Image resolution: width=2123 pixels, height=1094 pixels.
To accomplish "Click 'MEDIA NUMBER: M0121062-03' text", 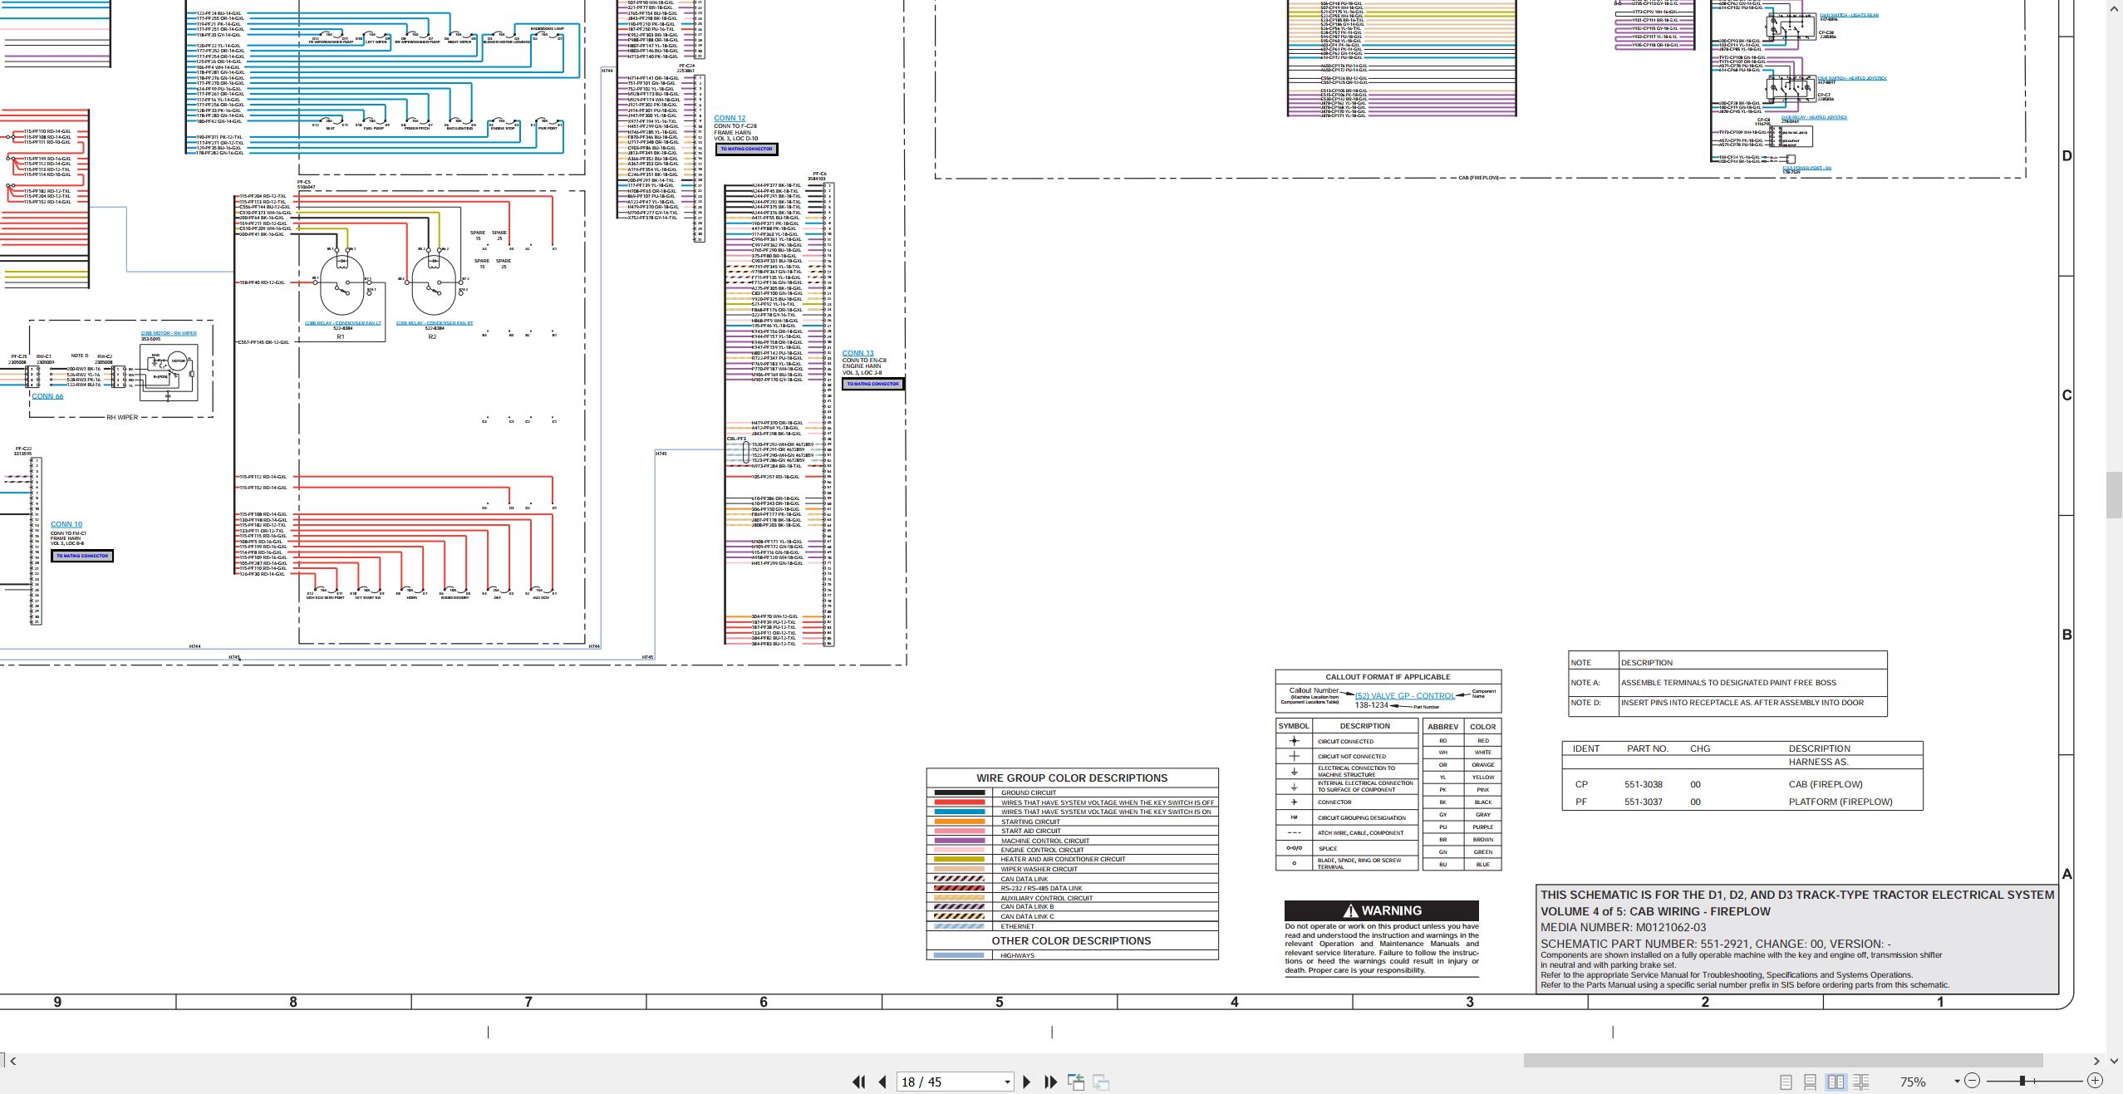I will pyautogui.click(x=1623, y=928).
